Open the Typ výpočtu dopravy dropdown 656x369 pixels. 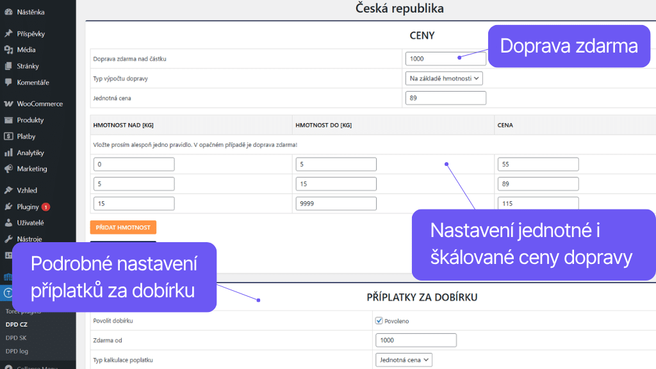[x=445, y=78]
